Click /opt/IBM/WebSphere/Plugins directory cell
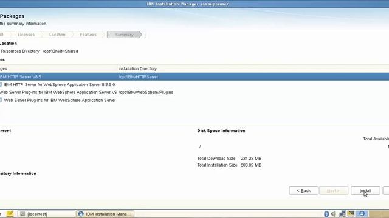Screen dimensions: 389x218 [146, 93]
